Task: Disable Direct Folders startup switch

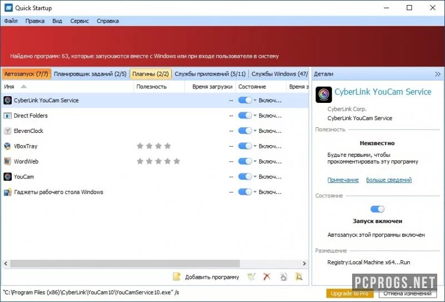Action: pos(245,116)
